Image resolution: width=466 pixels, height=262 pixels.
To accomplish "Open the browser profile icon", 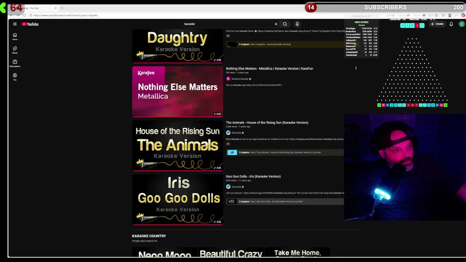I will pyautogui.click(x=450, y=15).
